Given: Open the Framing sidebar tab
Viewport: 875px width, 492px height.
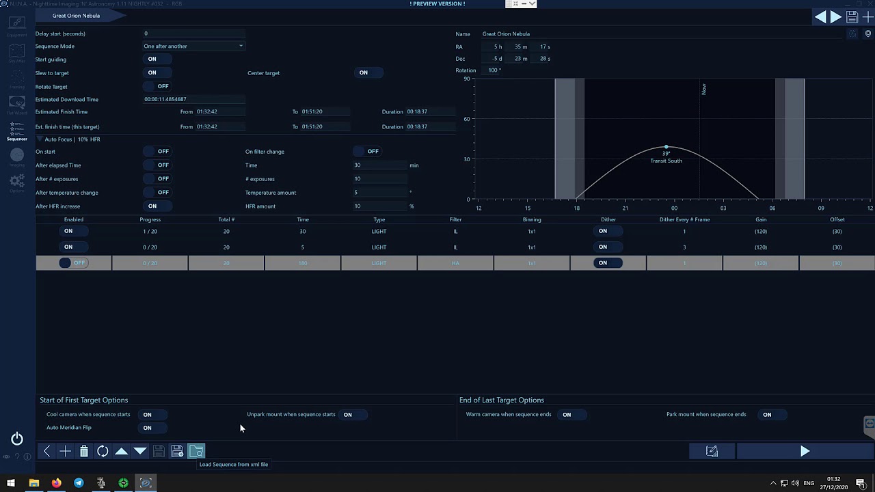Looking at the screenshot, I should (17, 79).
